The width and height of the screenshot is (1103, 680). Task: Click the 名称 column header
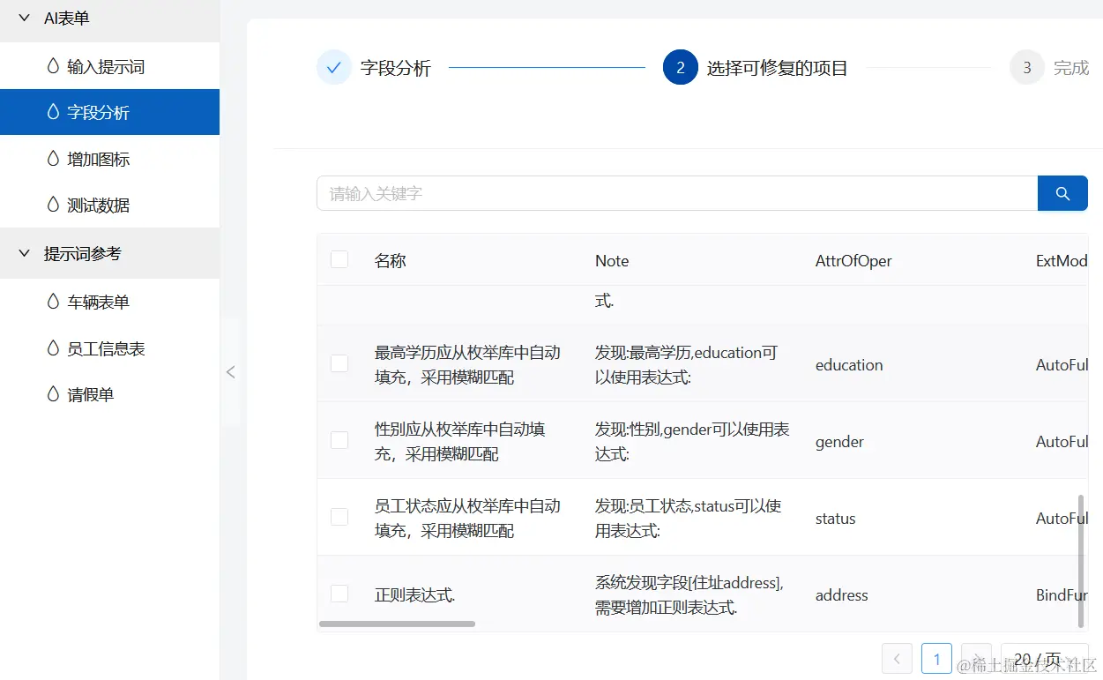coord(390,260)
